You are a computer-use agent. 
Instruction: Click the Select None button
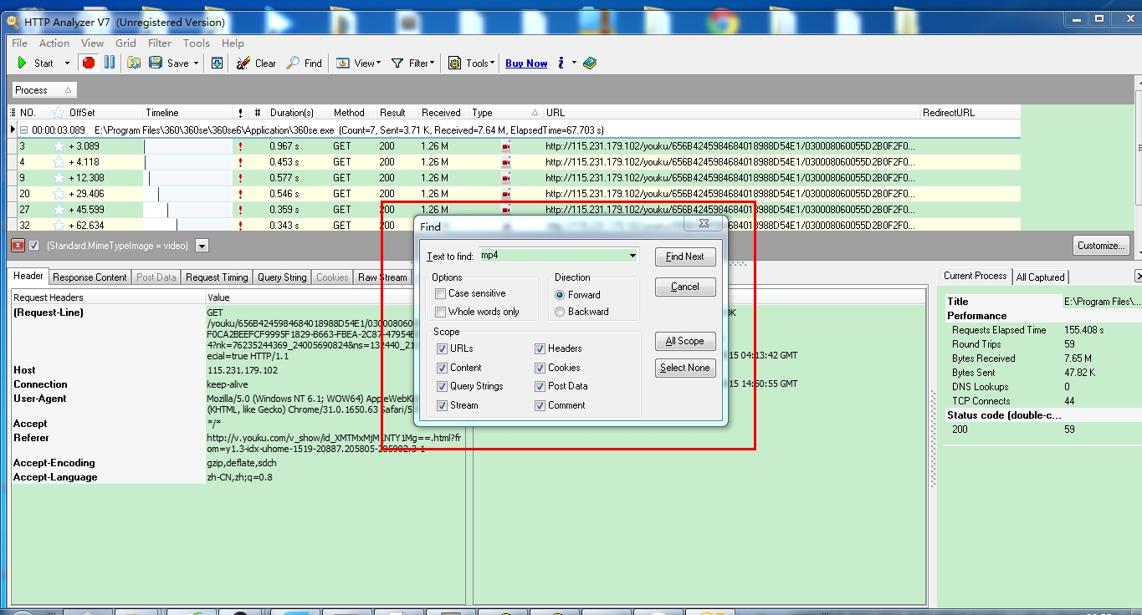coord(685,368)
